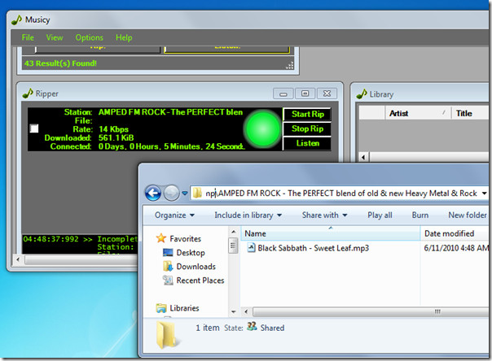Select Desktop in navigation pane
This screenshot has width=492, height=361.
coord(191,252)
